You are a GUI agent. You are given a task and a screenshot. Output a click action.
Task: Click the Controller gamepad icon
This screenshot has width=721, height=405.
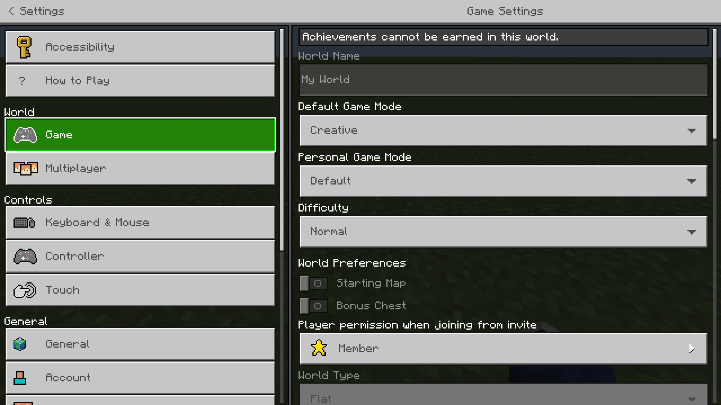pos(25,256)
